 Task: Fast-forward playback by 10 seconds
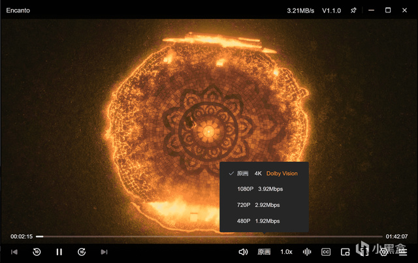tap(82, 252)
